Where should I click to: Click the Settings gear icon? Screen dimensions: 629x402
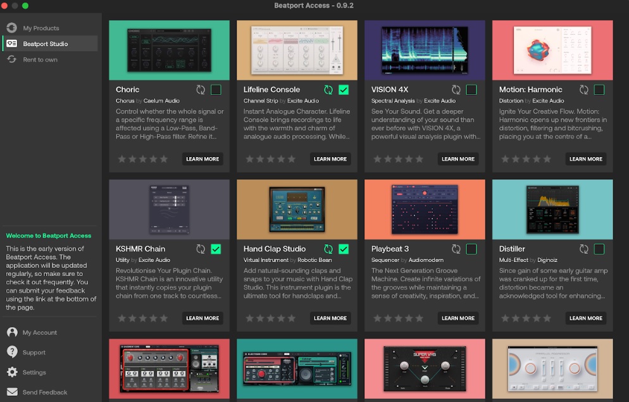pos(12,372)
